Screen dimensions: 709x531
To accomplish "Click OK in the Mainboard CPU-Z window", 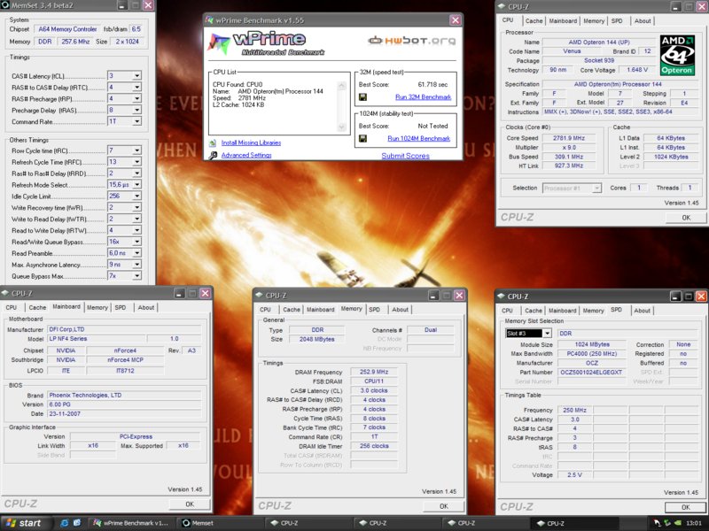I will (190, 504).
